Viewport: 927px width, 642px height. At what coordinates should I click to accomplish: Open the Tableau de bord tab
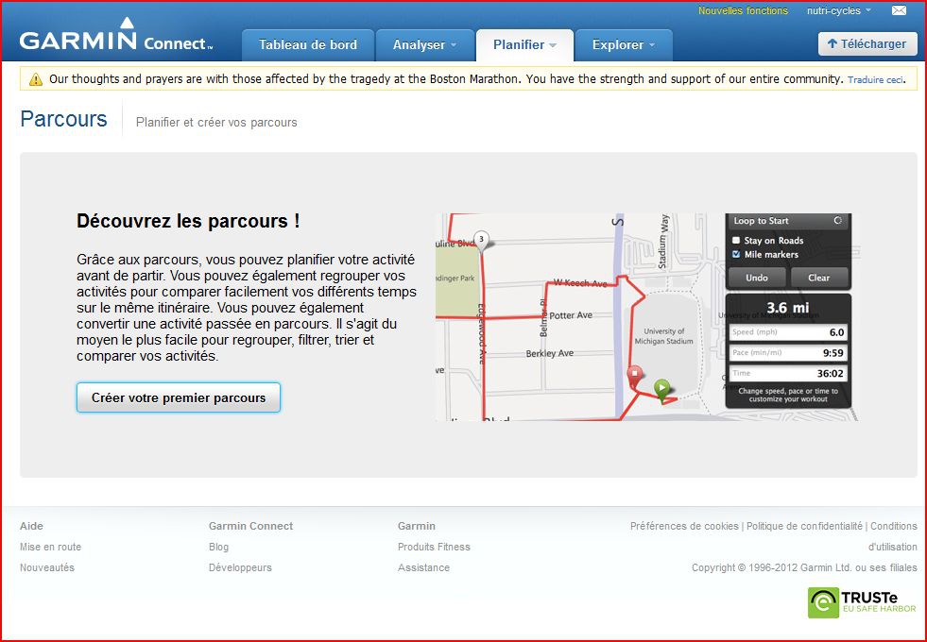(x=308, y=45)
